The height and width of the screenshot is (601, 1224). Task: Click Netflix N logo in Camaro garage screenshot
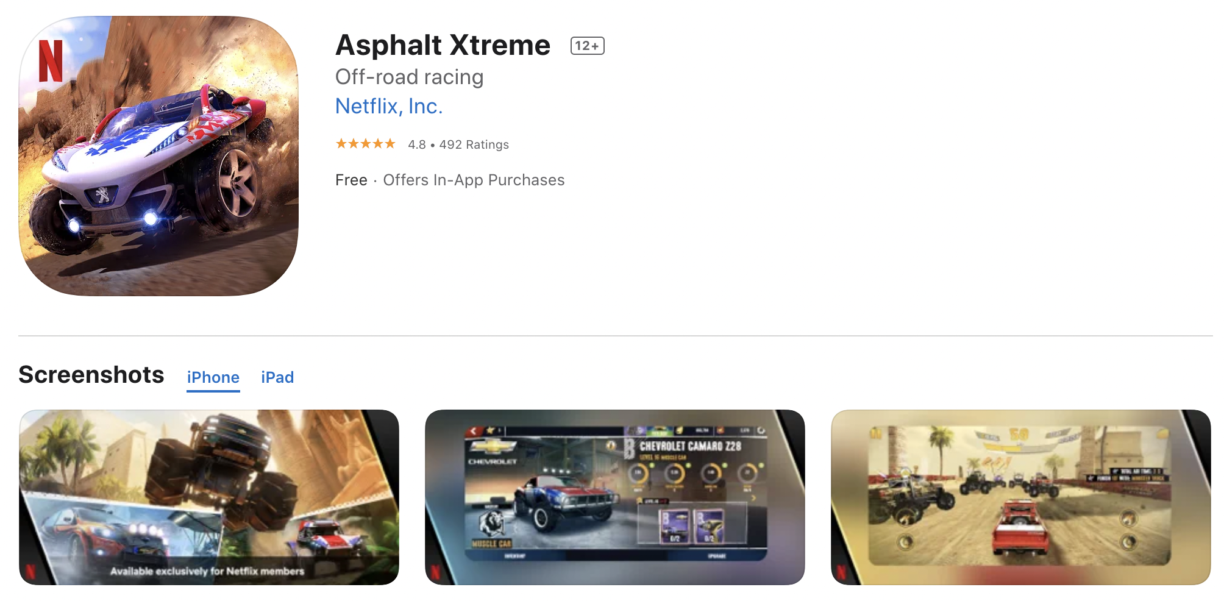click(x=435, y=572)
